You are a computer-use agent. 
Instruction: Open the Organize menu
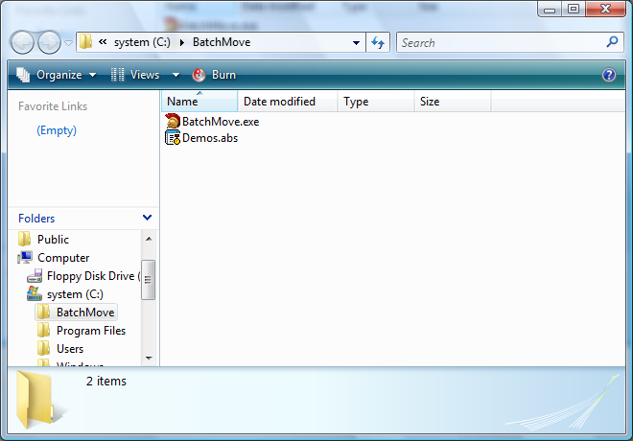coord(57,75)
